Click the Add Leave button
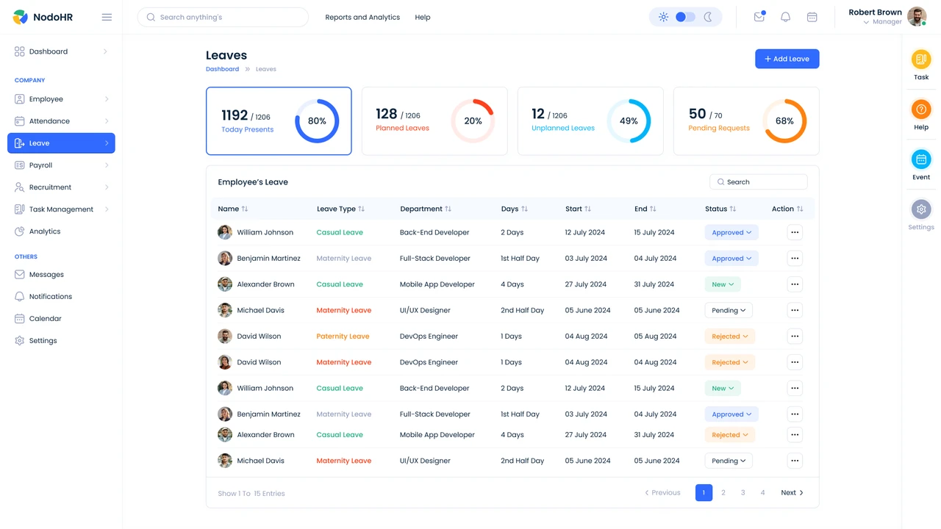Screen dimensions: 941x529 point(787,59)
